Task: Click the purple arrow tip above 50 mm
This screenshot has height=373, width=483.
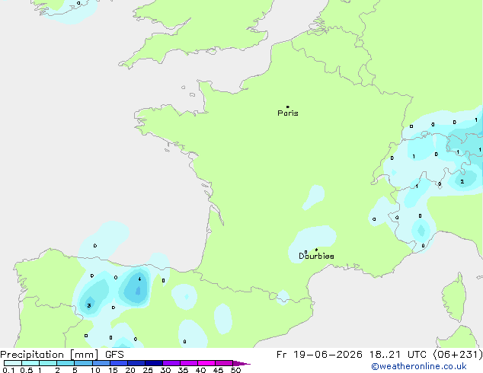Action: pyautogui.click(x=241, y=363)
